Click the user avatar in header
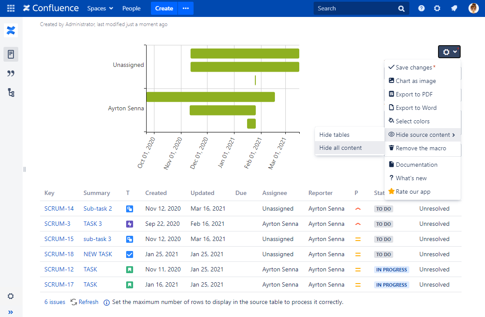This screenshot has height=317, width=485. coord(473,8)
